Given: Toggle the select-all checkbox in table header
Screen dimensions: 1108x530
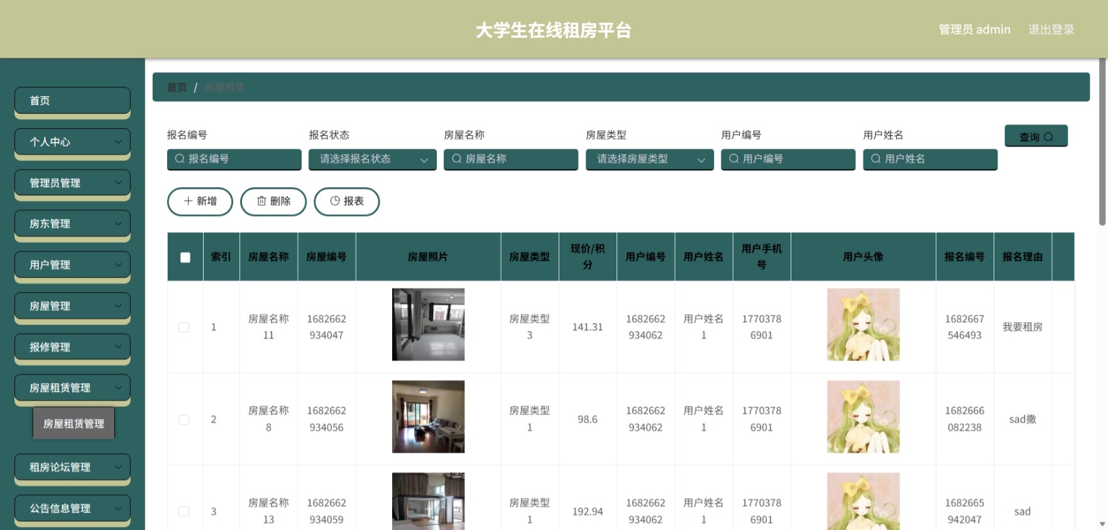Looking at the screenshot, I should point(185,257).
